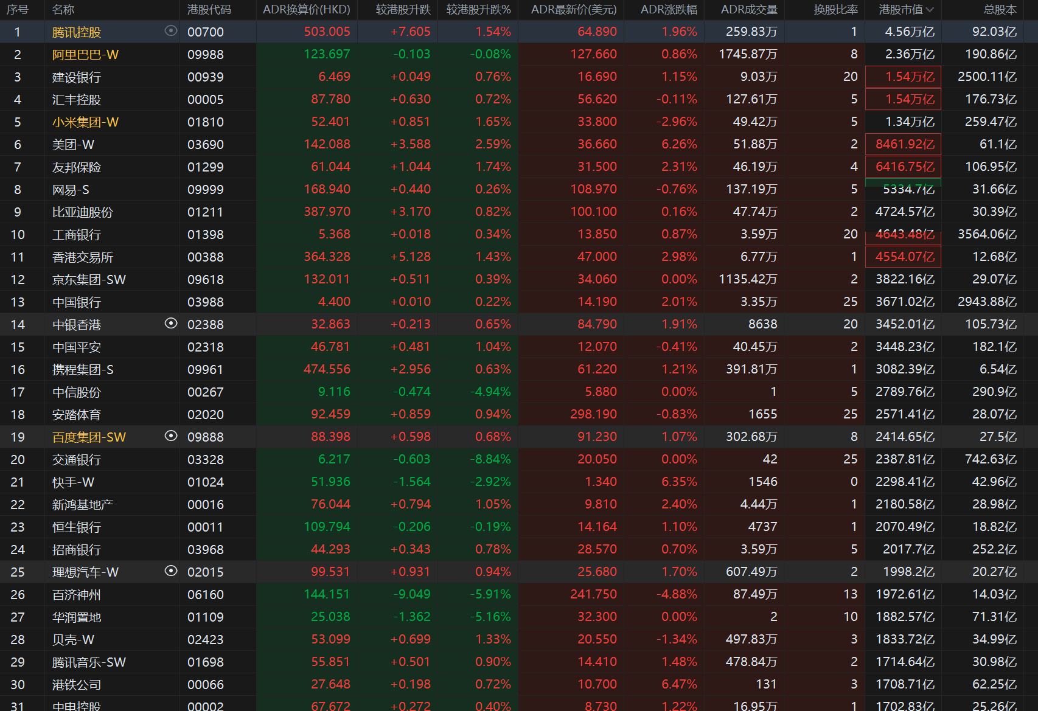Sort by 换股比率 header

[835, 10]
